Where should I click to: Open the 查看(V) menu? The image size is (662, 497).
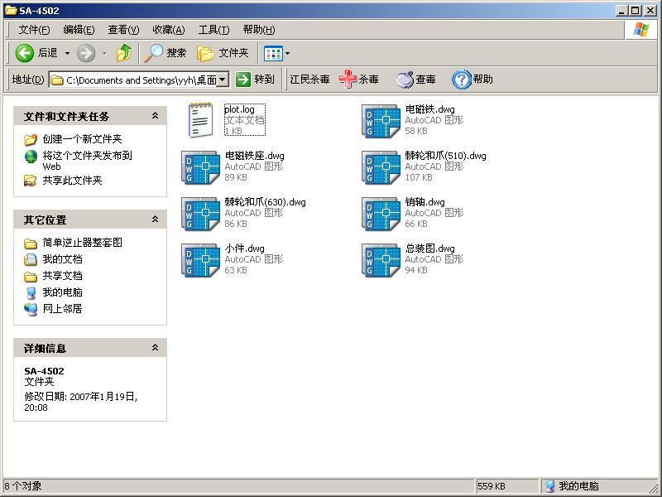(x=123, y=30)
